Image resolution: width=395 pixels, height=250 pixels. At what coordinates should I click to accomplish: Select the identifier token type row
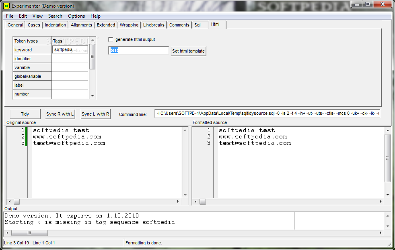point(32,59)
